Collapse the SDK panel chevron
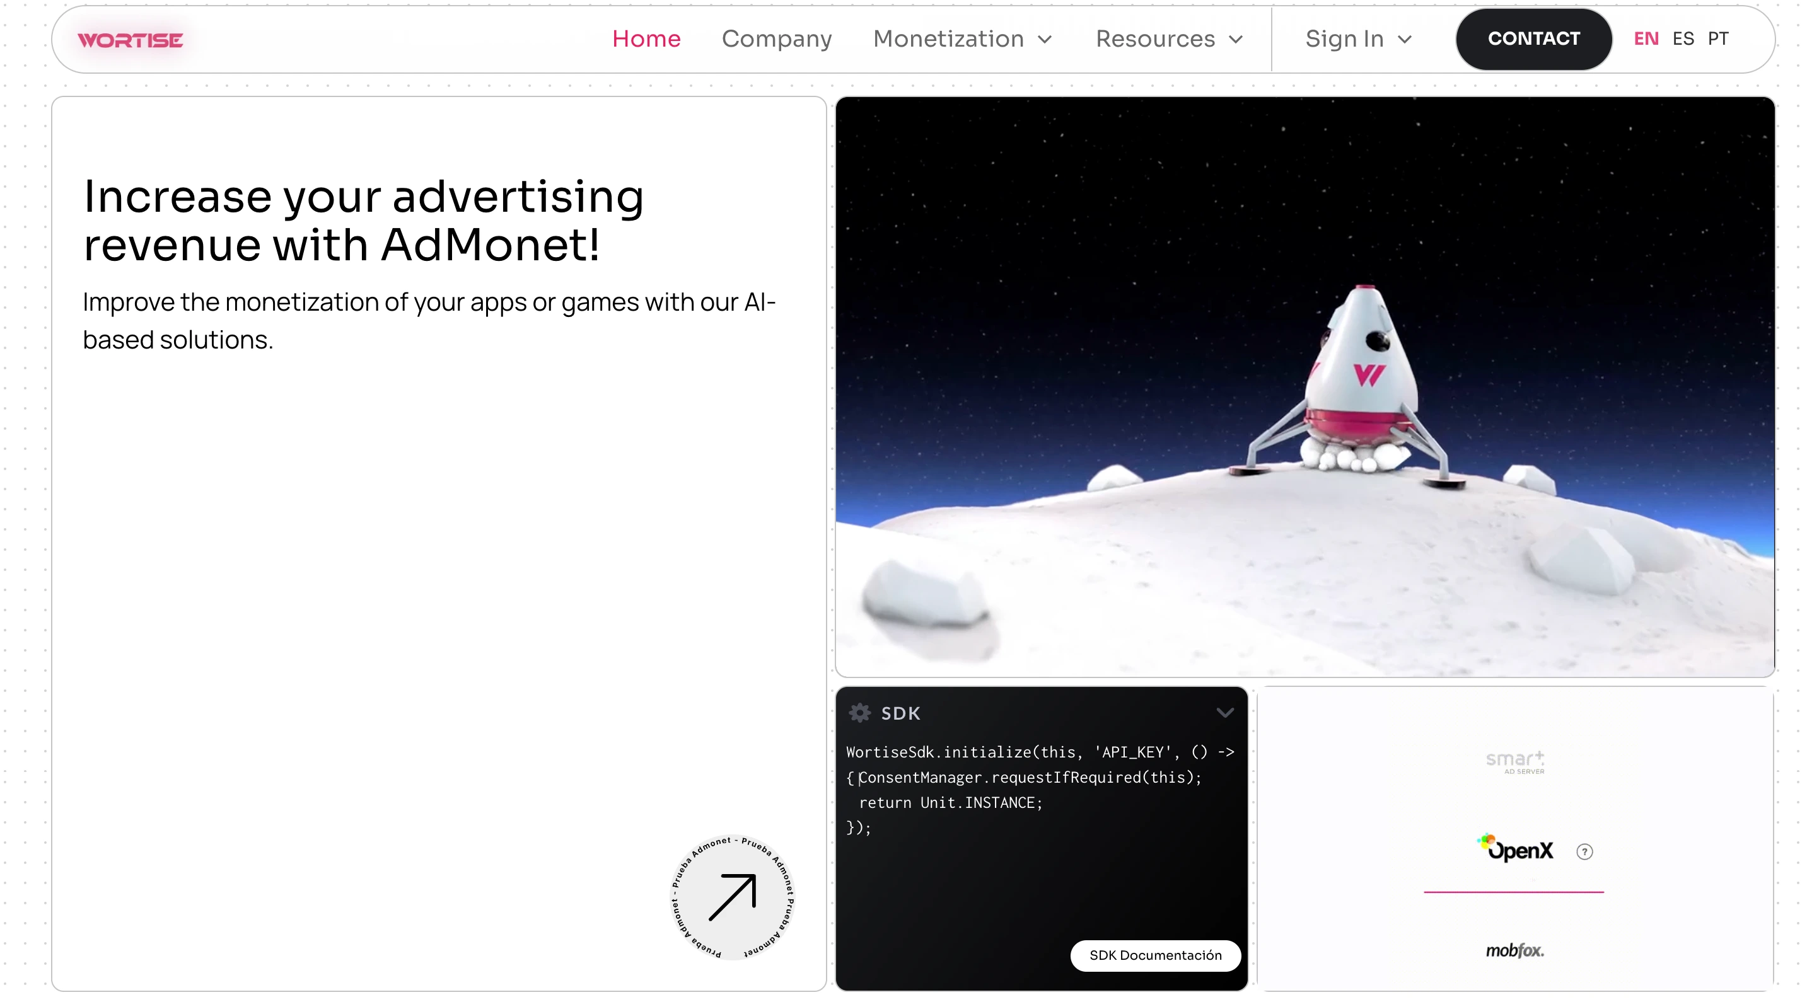The height and width of the screenshot is (1002, 1807). pos(1225,713)
